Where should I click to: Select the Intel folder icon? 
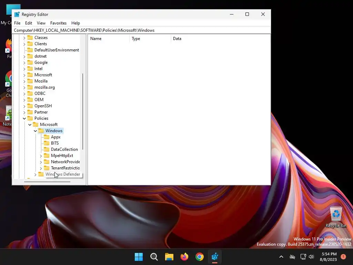(30, 69)
